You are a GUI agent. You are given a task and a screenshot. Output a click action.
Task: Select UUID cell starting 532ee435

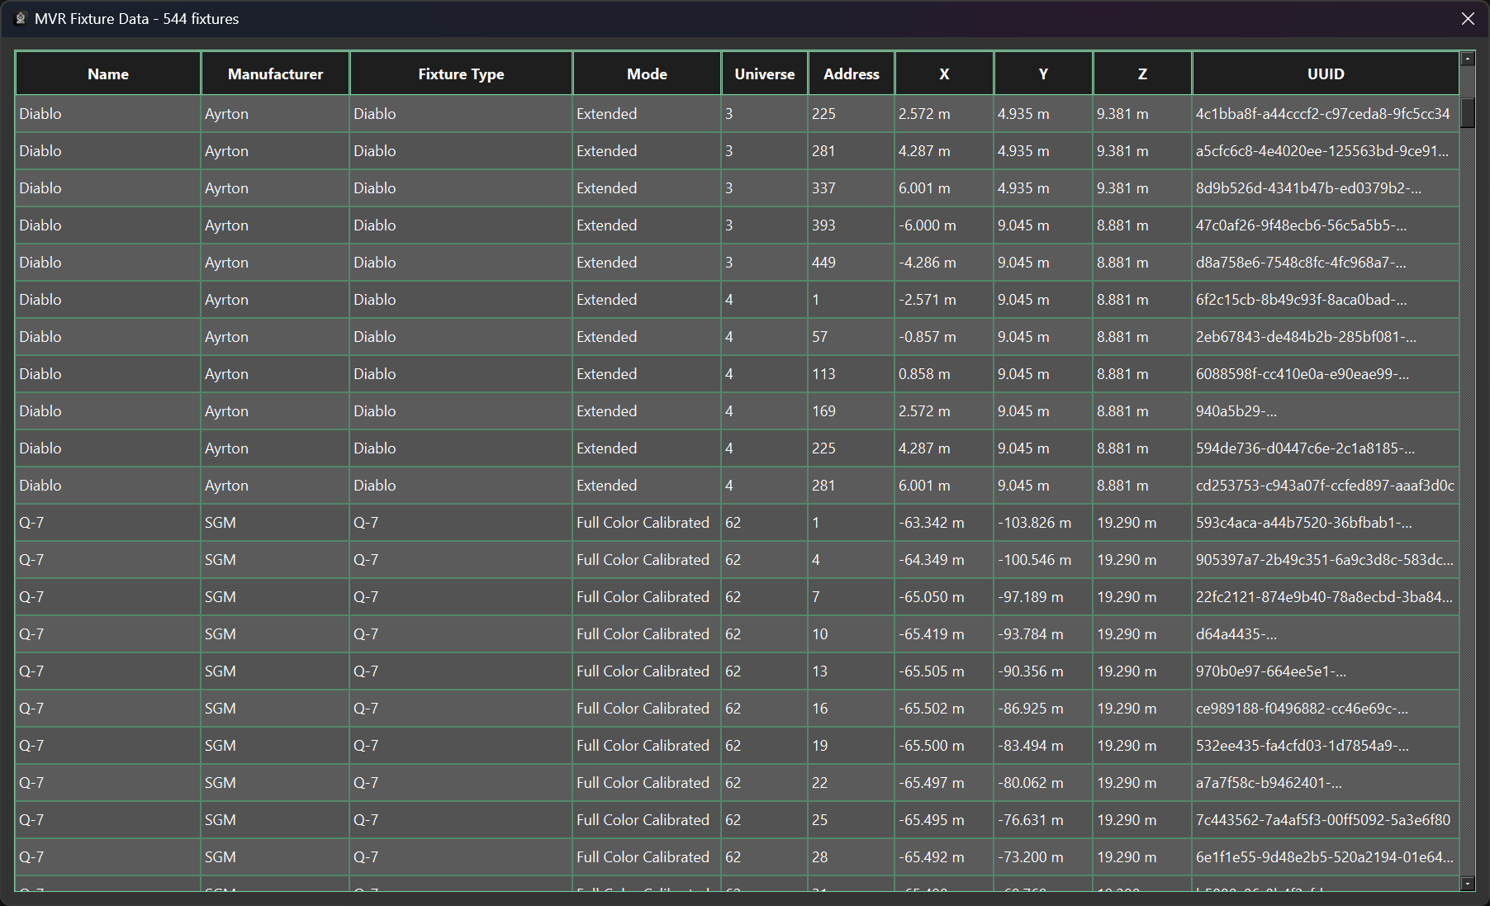(1326, 746)
